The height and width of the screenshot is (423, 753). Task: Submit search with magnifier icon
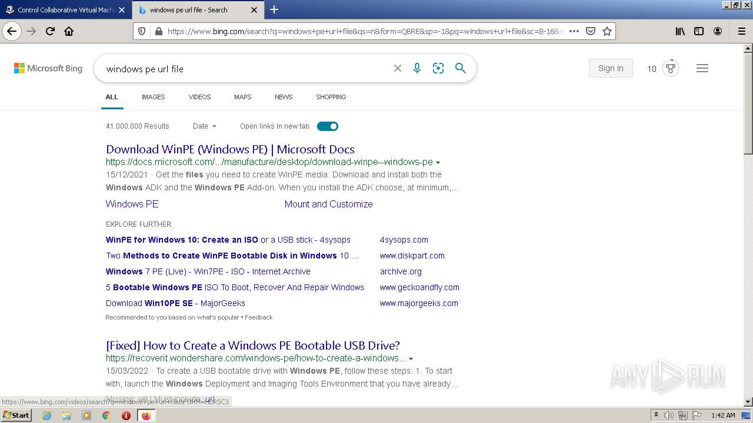[x=461, y=68]
